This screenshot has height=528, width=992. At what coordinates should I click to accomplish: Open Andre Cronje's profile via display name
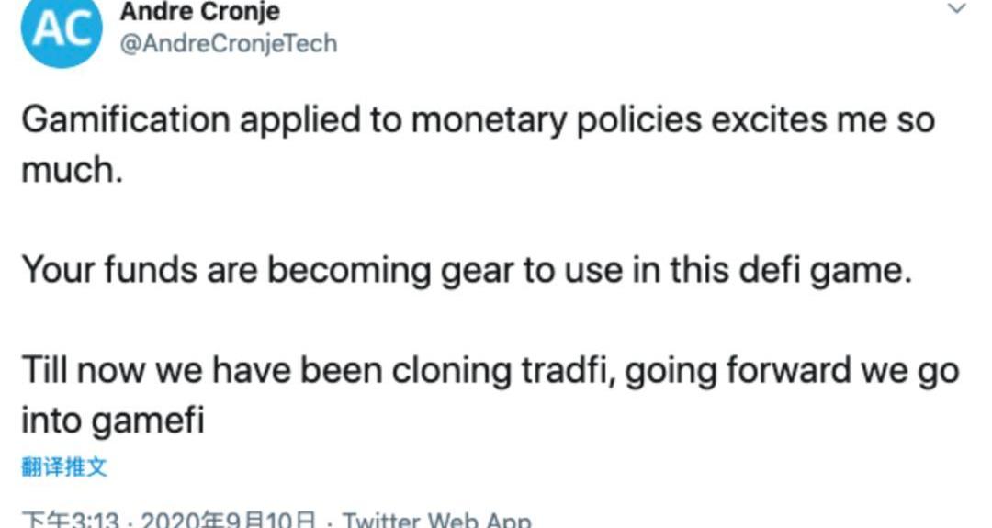click(x=199, y=11)
